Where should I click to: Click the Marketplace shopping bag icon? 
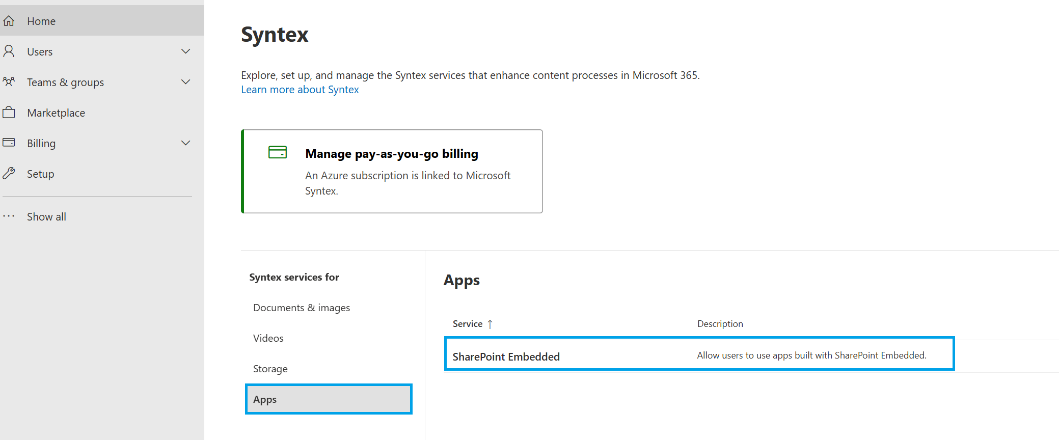coord(9,113)
